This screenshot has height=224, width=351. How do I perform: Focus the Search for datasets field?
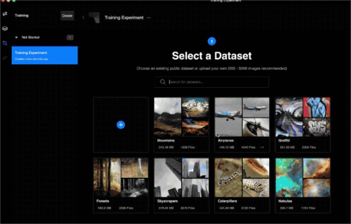212,82
